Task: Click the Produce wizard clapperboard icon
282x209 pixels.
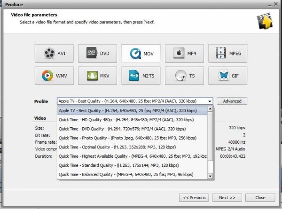Action: (265, 21)
